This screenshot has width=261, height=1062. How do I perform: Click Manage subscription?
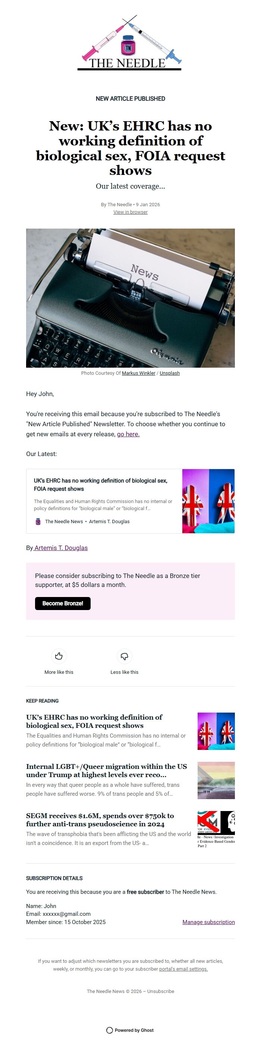tap(208, 922)
